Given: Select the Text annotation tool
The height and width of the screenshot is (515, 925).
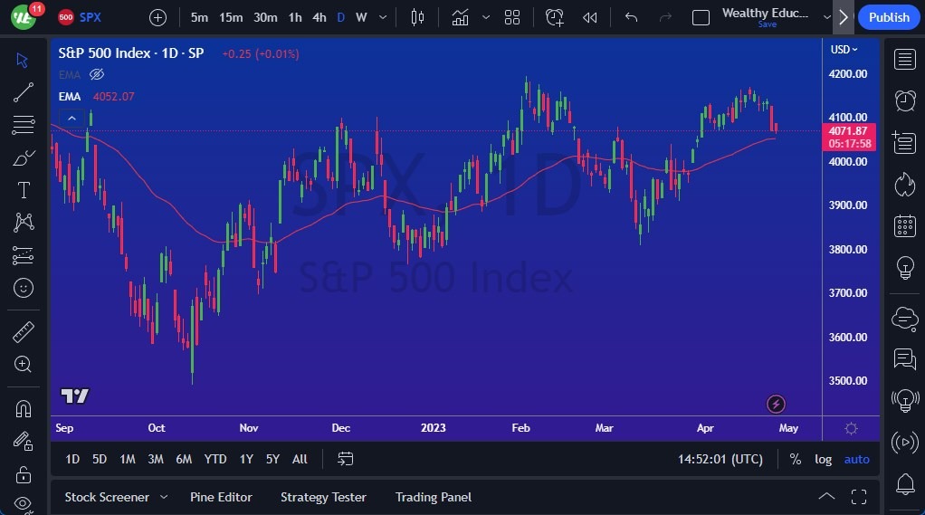Looking at the screenshot, I should pyautogui.click(x=24, y=190).
